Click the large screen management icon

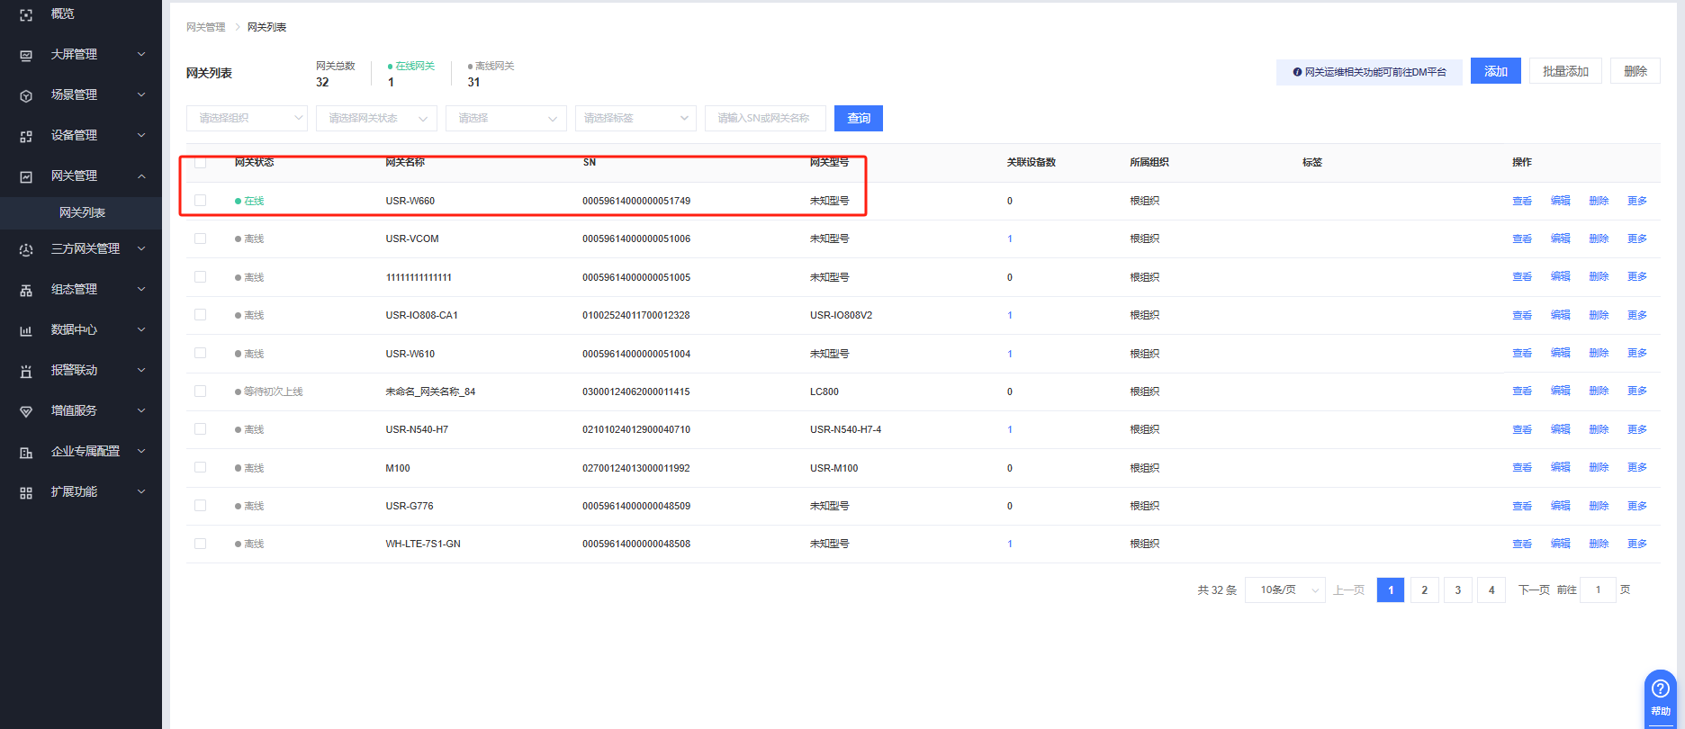tap(26, 55)
